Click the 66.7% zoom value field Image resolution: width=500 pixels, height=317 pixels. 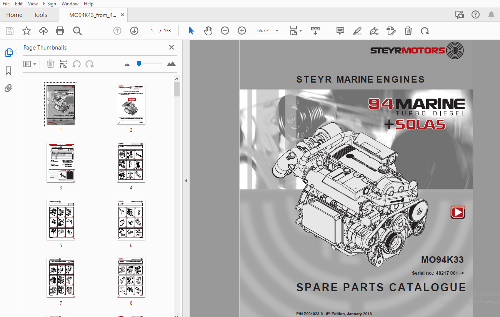263,31
